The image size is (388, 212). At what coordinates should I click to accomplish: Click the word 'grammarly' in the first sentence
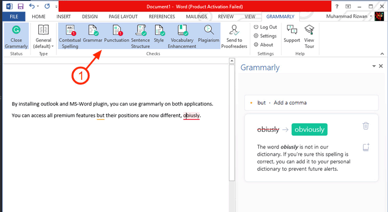[x=151, y=104]
